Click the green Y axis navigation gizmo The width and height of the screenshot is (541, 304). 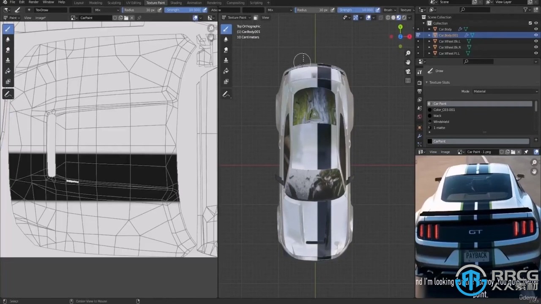400,27
